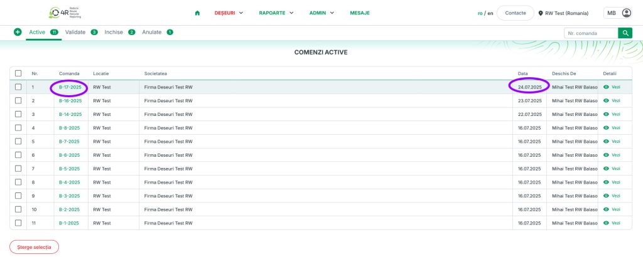Select the checkbox for order B-8-2025
Screen dimensions: 643x257
click(x=18, y=128)
